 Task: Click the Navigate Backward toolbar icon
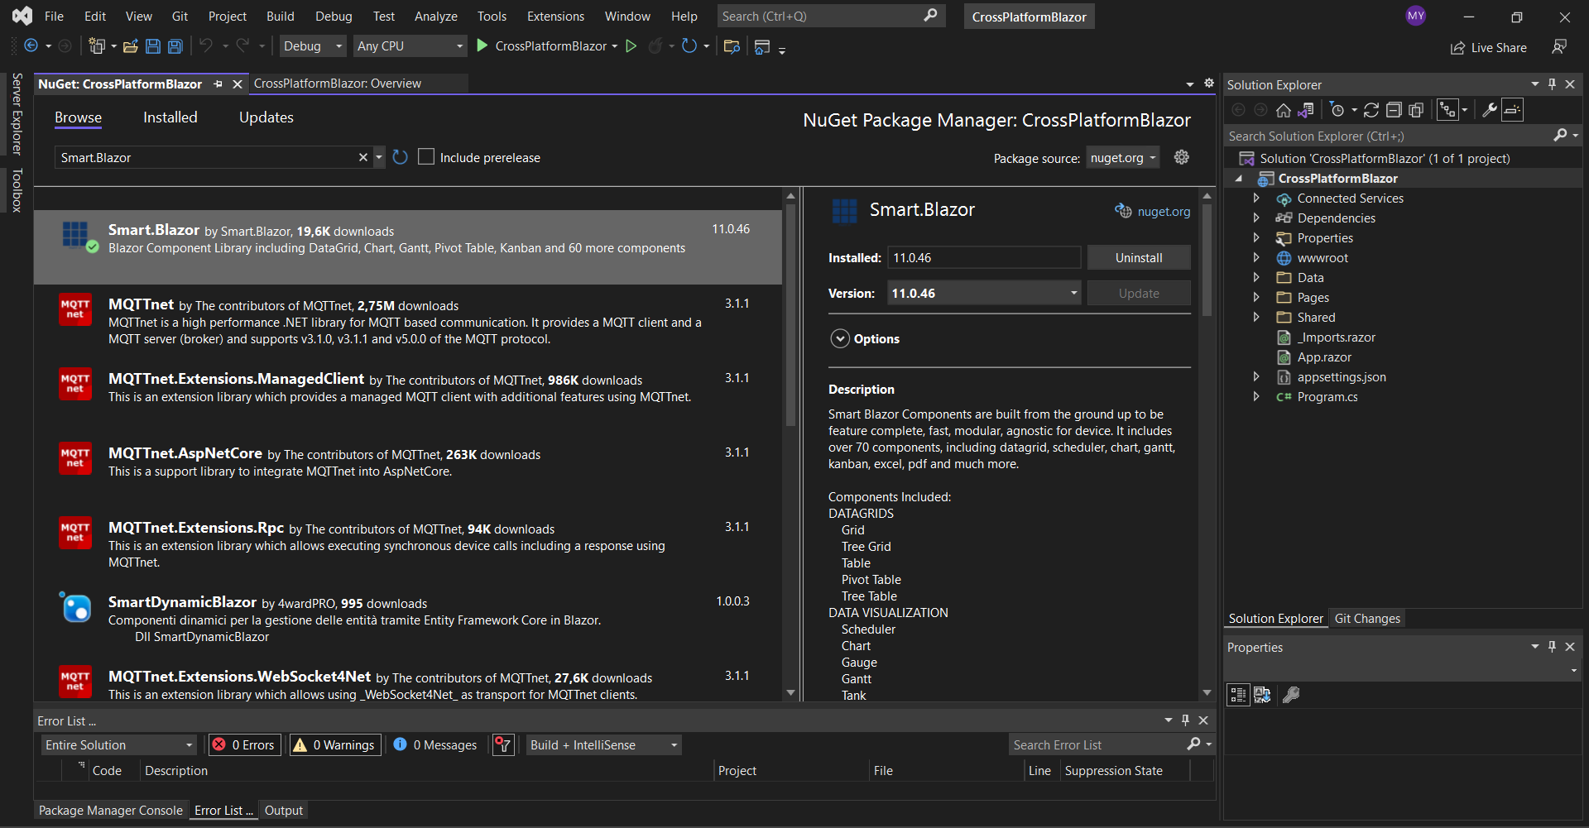click(x=31, y=46)
